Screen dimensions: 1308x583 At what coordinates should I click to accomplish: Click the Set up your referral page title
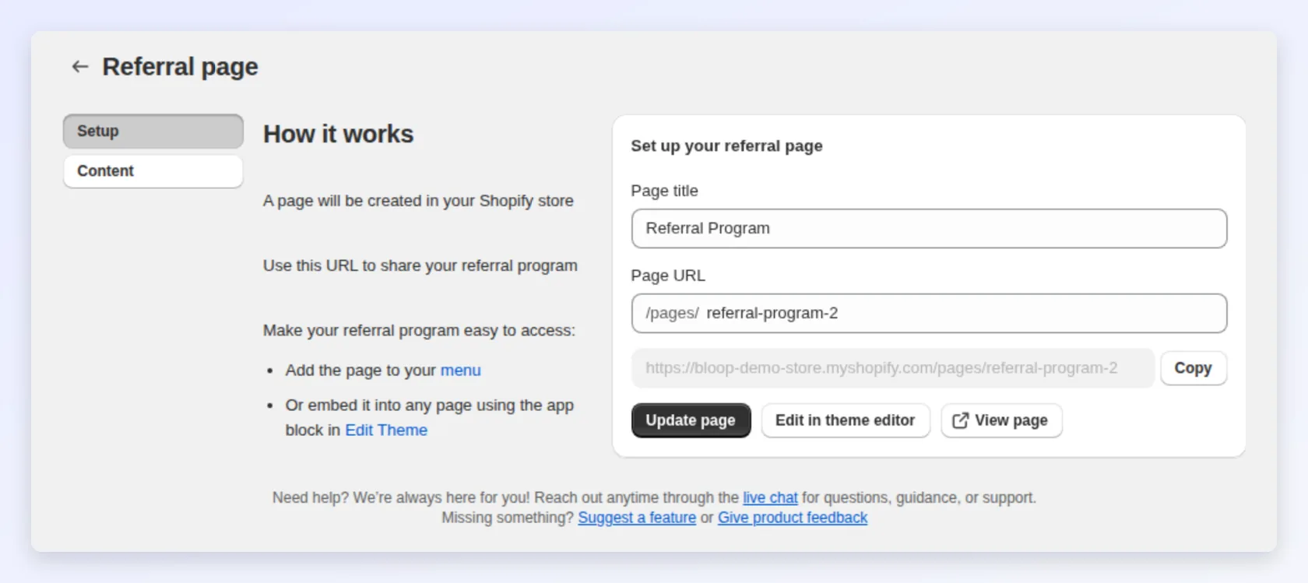click(726, 146)
